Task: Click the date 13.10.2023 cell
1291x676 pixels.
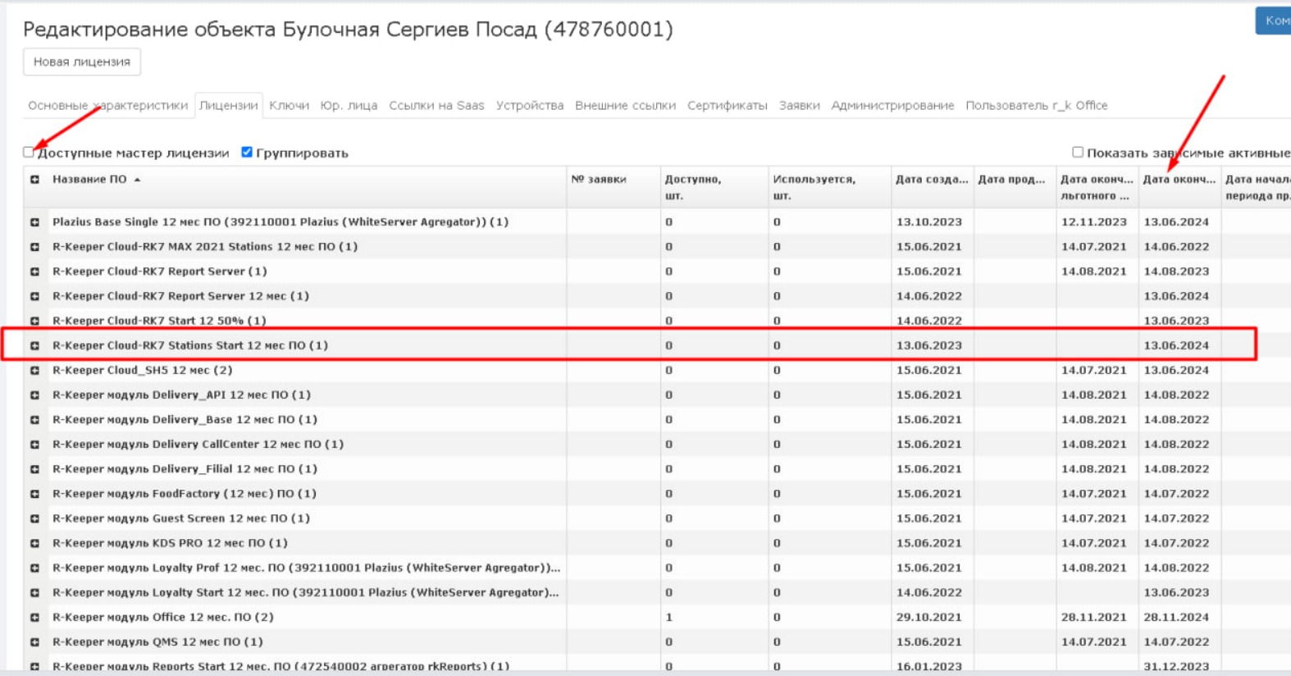Action: pyautogui.click(x=929, y=222)
